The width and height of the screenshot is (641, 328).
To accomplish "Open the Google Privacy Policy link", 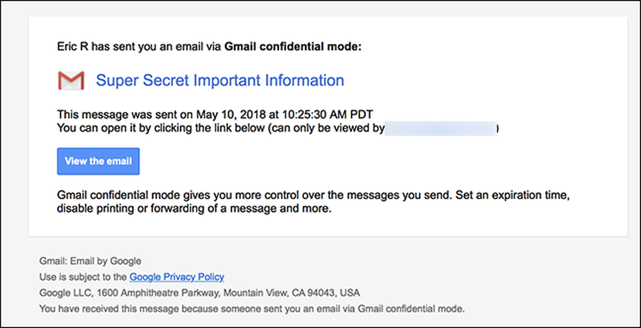I will pos(177,277).
